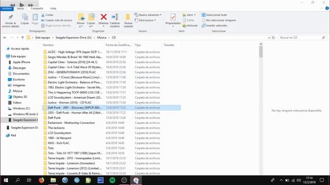Click the Propiedades icon
This screenshot has height=185, width=330.
pyautogui.click(x=173, y=17)
